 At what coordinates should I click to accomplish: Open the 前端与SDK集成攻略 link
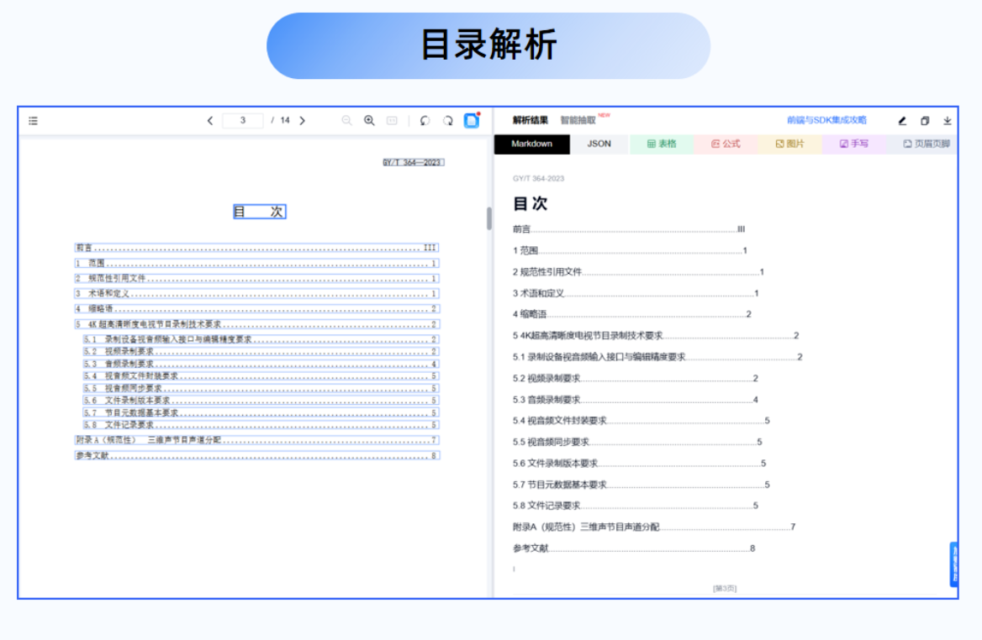tap(826, 120)
